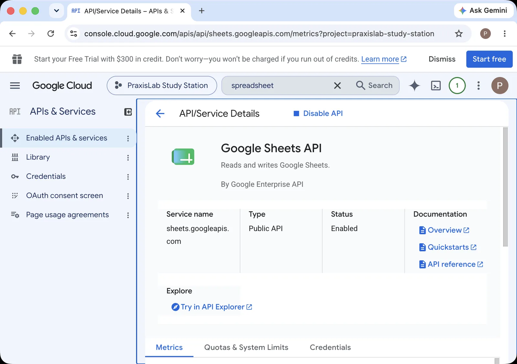Click the Disable API button

[x=318, y=114]
